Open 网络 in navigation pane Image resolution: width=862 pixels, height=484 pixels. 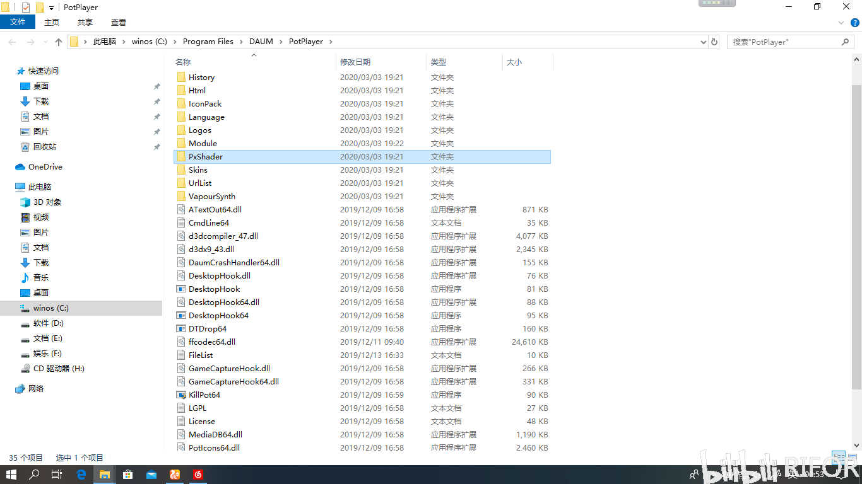(x=30, y=389)
